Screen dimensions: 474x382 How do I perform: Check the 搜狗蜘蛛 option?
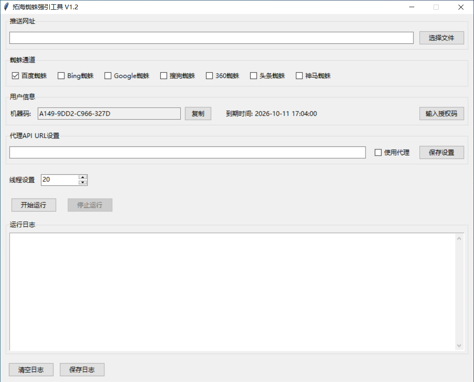pos(164,76)
